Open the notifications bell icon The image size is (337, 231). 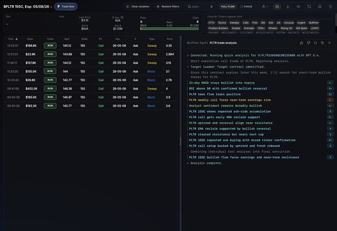click(320, 7)
